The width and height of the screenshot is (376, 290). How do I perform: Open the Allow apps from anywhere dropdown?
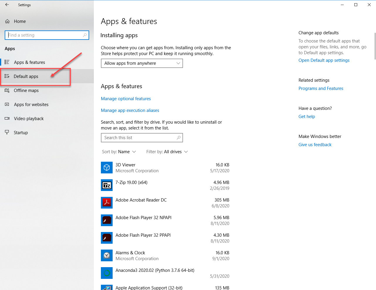(142, 63)
